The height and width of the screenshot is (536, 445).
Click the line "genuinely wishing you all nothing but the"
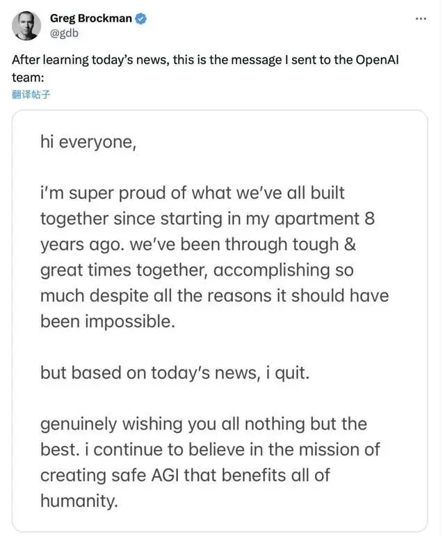204,424
